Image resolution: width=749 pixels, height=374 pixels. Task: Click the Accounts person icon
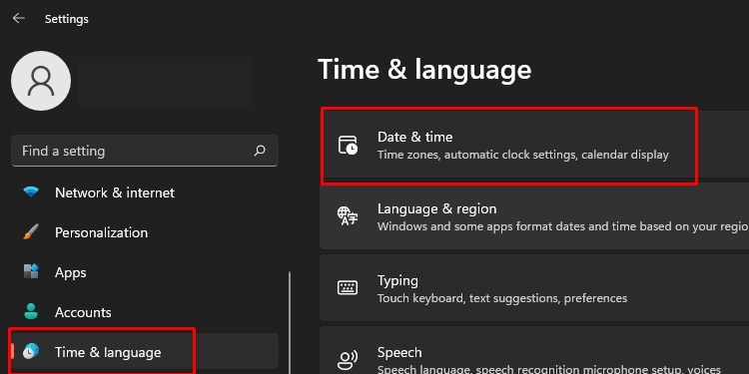click(x=31, y=312)
